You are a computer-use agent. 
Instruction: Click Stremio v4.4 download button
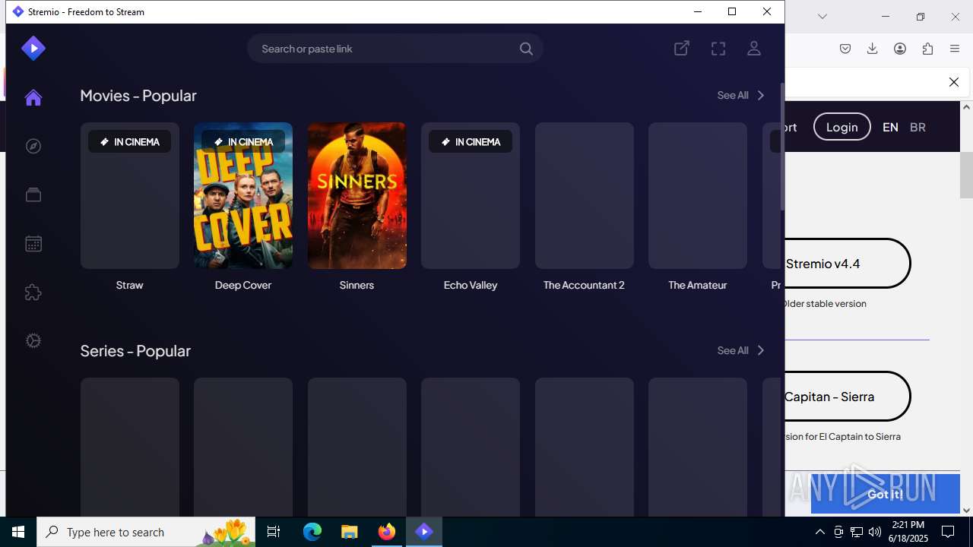tap(847, 264)
